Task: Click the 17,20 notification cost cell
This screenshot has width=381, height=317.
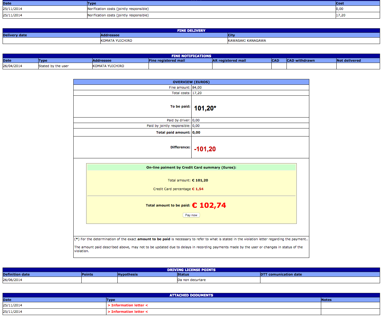Action: 340,15
